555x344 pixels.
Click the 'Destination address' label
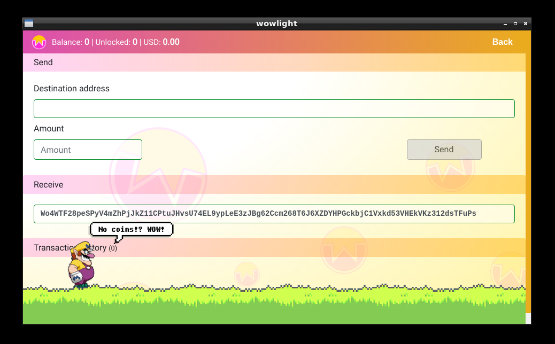(x=72, y=88)
